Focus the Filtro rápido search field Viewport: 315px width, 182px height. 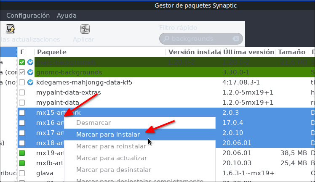[x=201, y=39]
